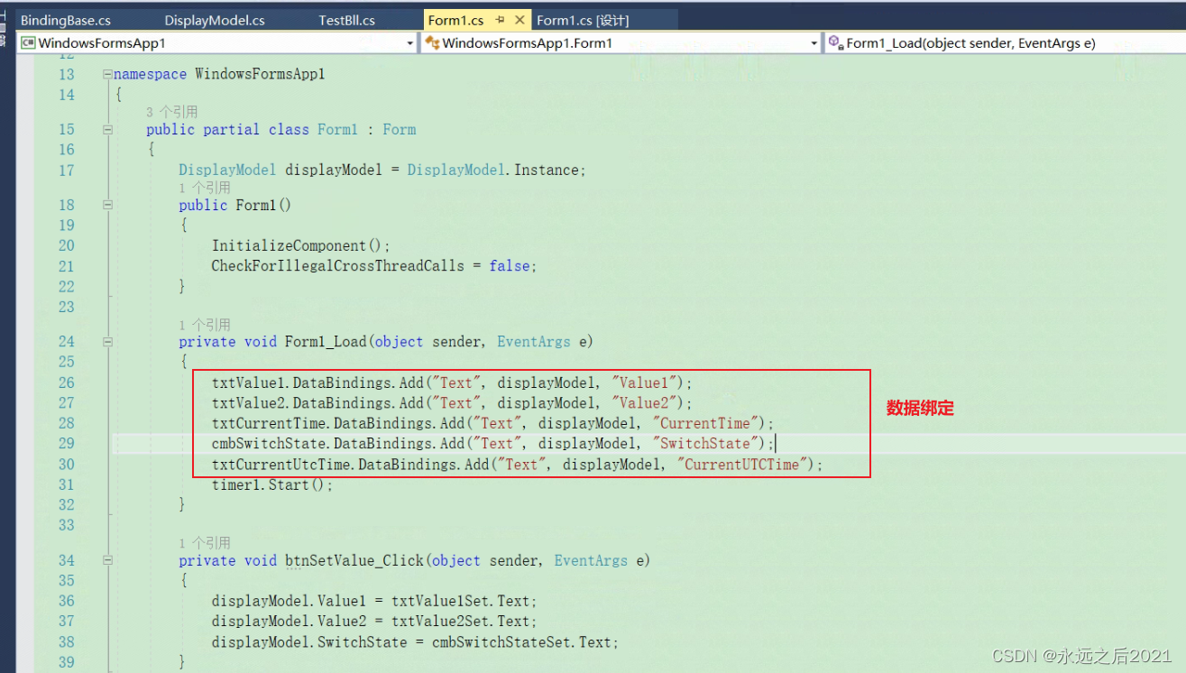Collapse the Form1 class code block
This screenshot has height=673, width=1186.
coord(107,129)
